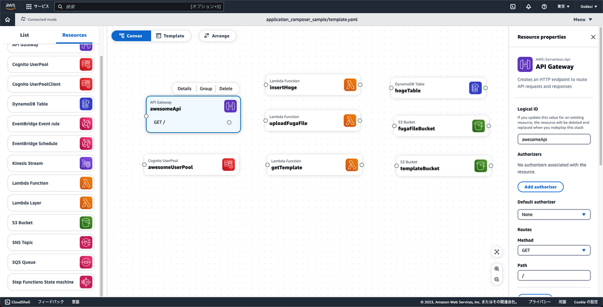The width and height of the screenshot is (603, 307).
Task: Select Cognito UserPoolClient icon in palette
Action: pos(86,84)
